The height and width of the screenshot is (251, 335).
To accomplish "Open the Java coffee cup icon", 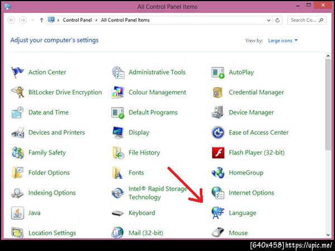I will pos(17,213).
